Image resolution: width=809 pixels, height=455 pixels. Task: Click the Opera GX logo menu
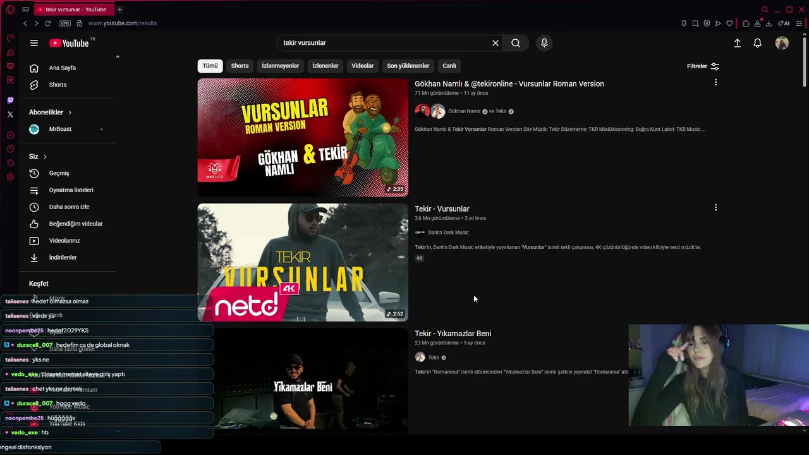pos(10,9)
